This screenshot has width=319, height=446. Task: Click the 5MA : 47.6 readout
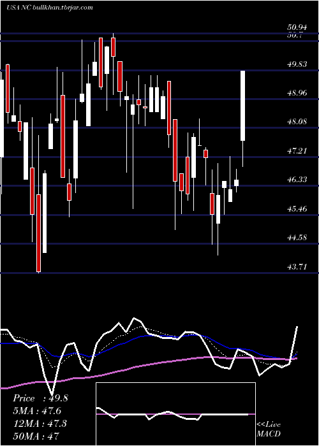(x=37, y=411)
